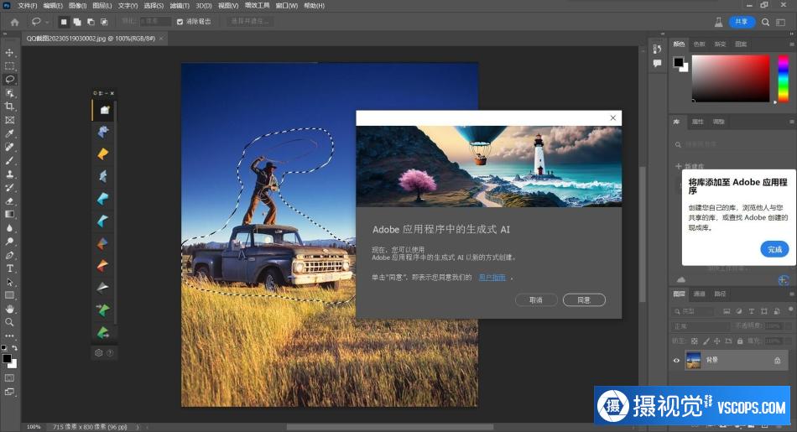The width and height of the screenshot is (797, 432).
Task: Select the Hand tool
Action: (x=9, y=309)
